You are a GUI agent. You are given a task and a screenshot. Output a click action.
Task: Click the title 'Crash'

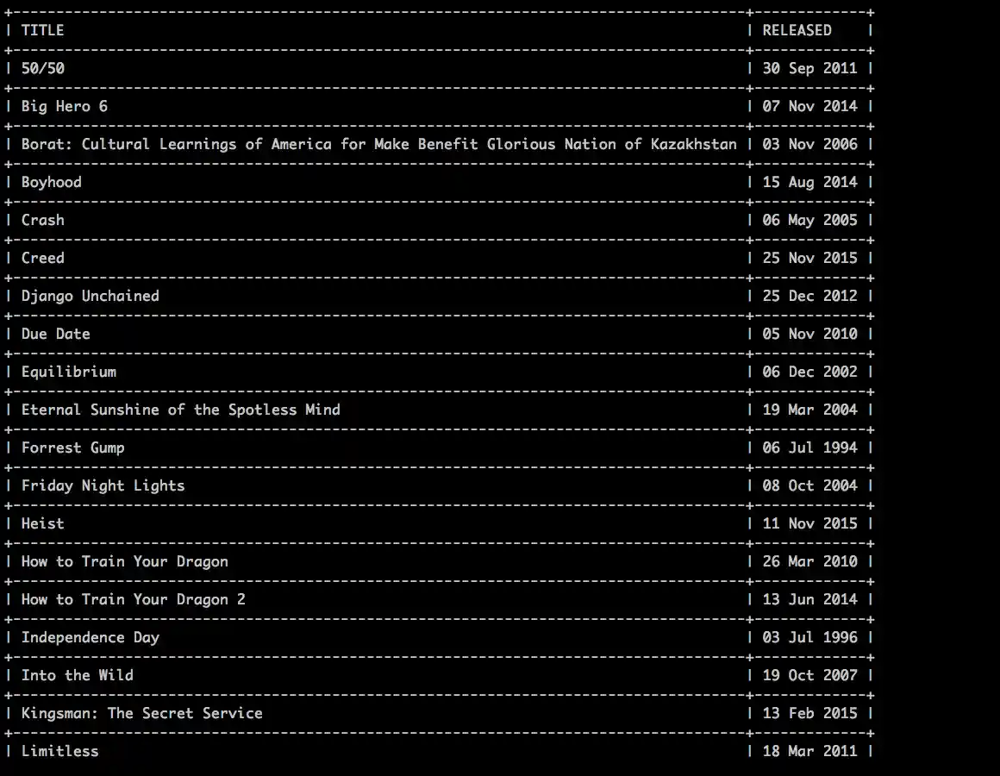pyautogui.click(x=43, y=220)
